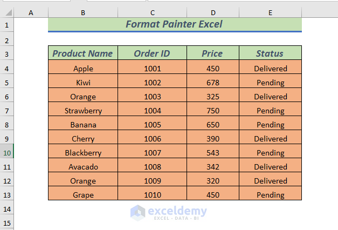The image size is (338, 230).
Task: Select row 3 header
Action: tap(6, 54)
